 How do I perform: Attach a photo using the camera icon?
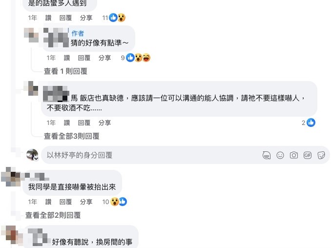tap(294, 155)
